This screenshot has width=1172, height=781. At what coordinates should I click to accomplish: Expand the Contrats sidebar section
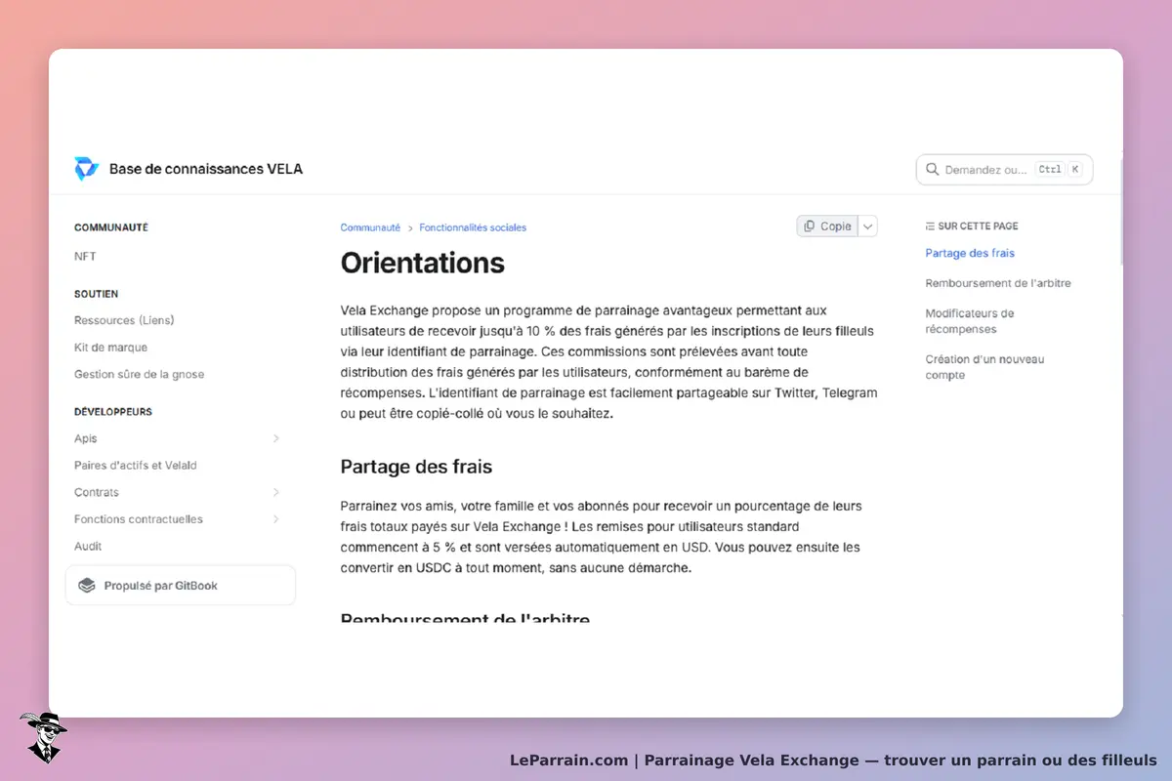tap(276, 492)
